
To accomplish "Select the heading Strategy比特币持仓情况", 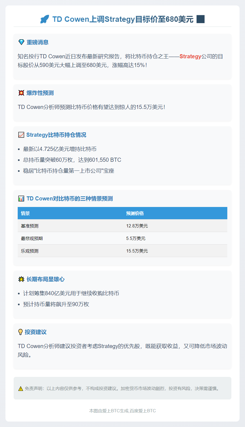I will pyautogui.click(x=56, y=135).
